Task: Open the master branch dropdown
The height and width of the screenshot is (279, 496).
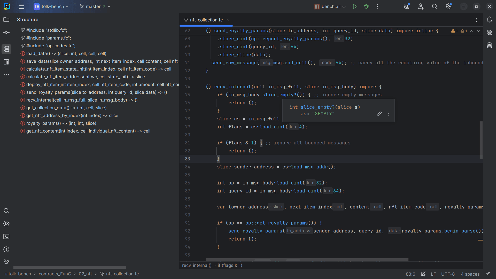Action: (95, 6)
